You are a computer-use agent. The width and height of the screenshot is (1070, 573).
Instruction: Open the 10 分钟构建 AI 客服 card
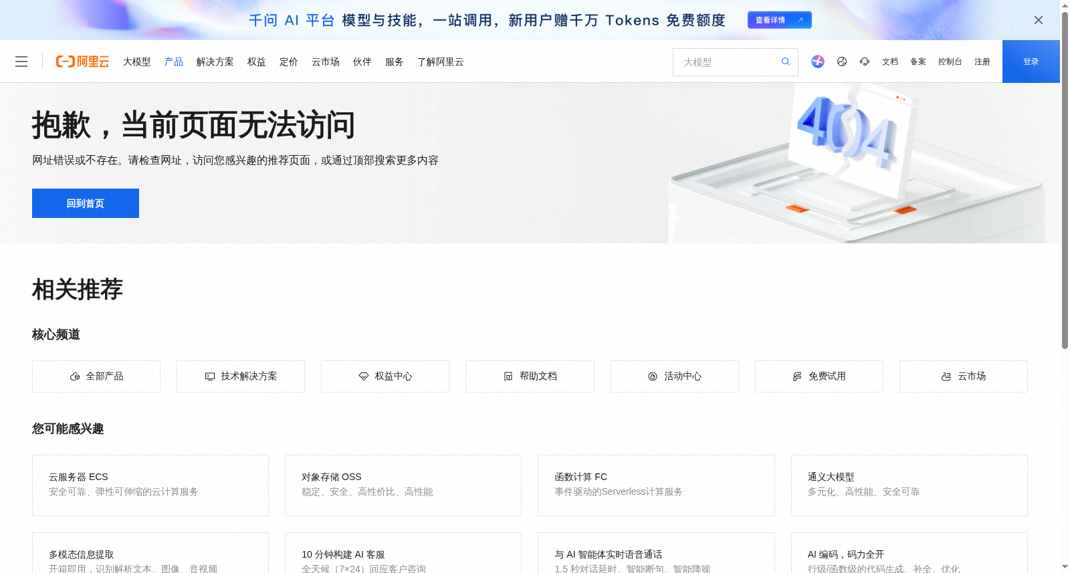pos(403,553)
